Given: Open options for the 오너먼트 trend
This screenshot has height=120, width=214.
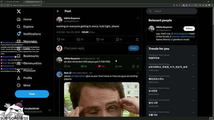Looking at the screenshot, I should click(194, 89).
